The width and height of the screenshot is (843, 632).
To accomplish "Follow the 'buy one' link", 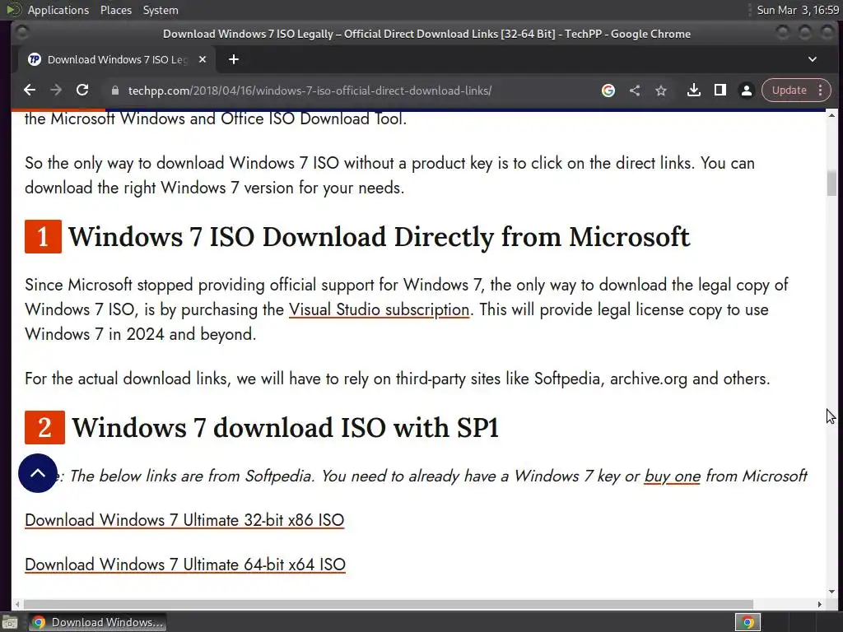I will [672, 476].
